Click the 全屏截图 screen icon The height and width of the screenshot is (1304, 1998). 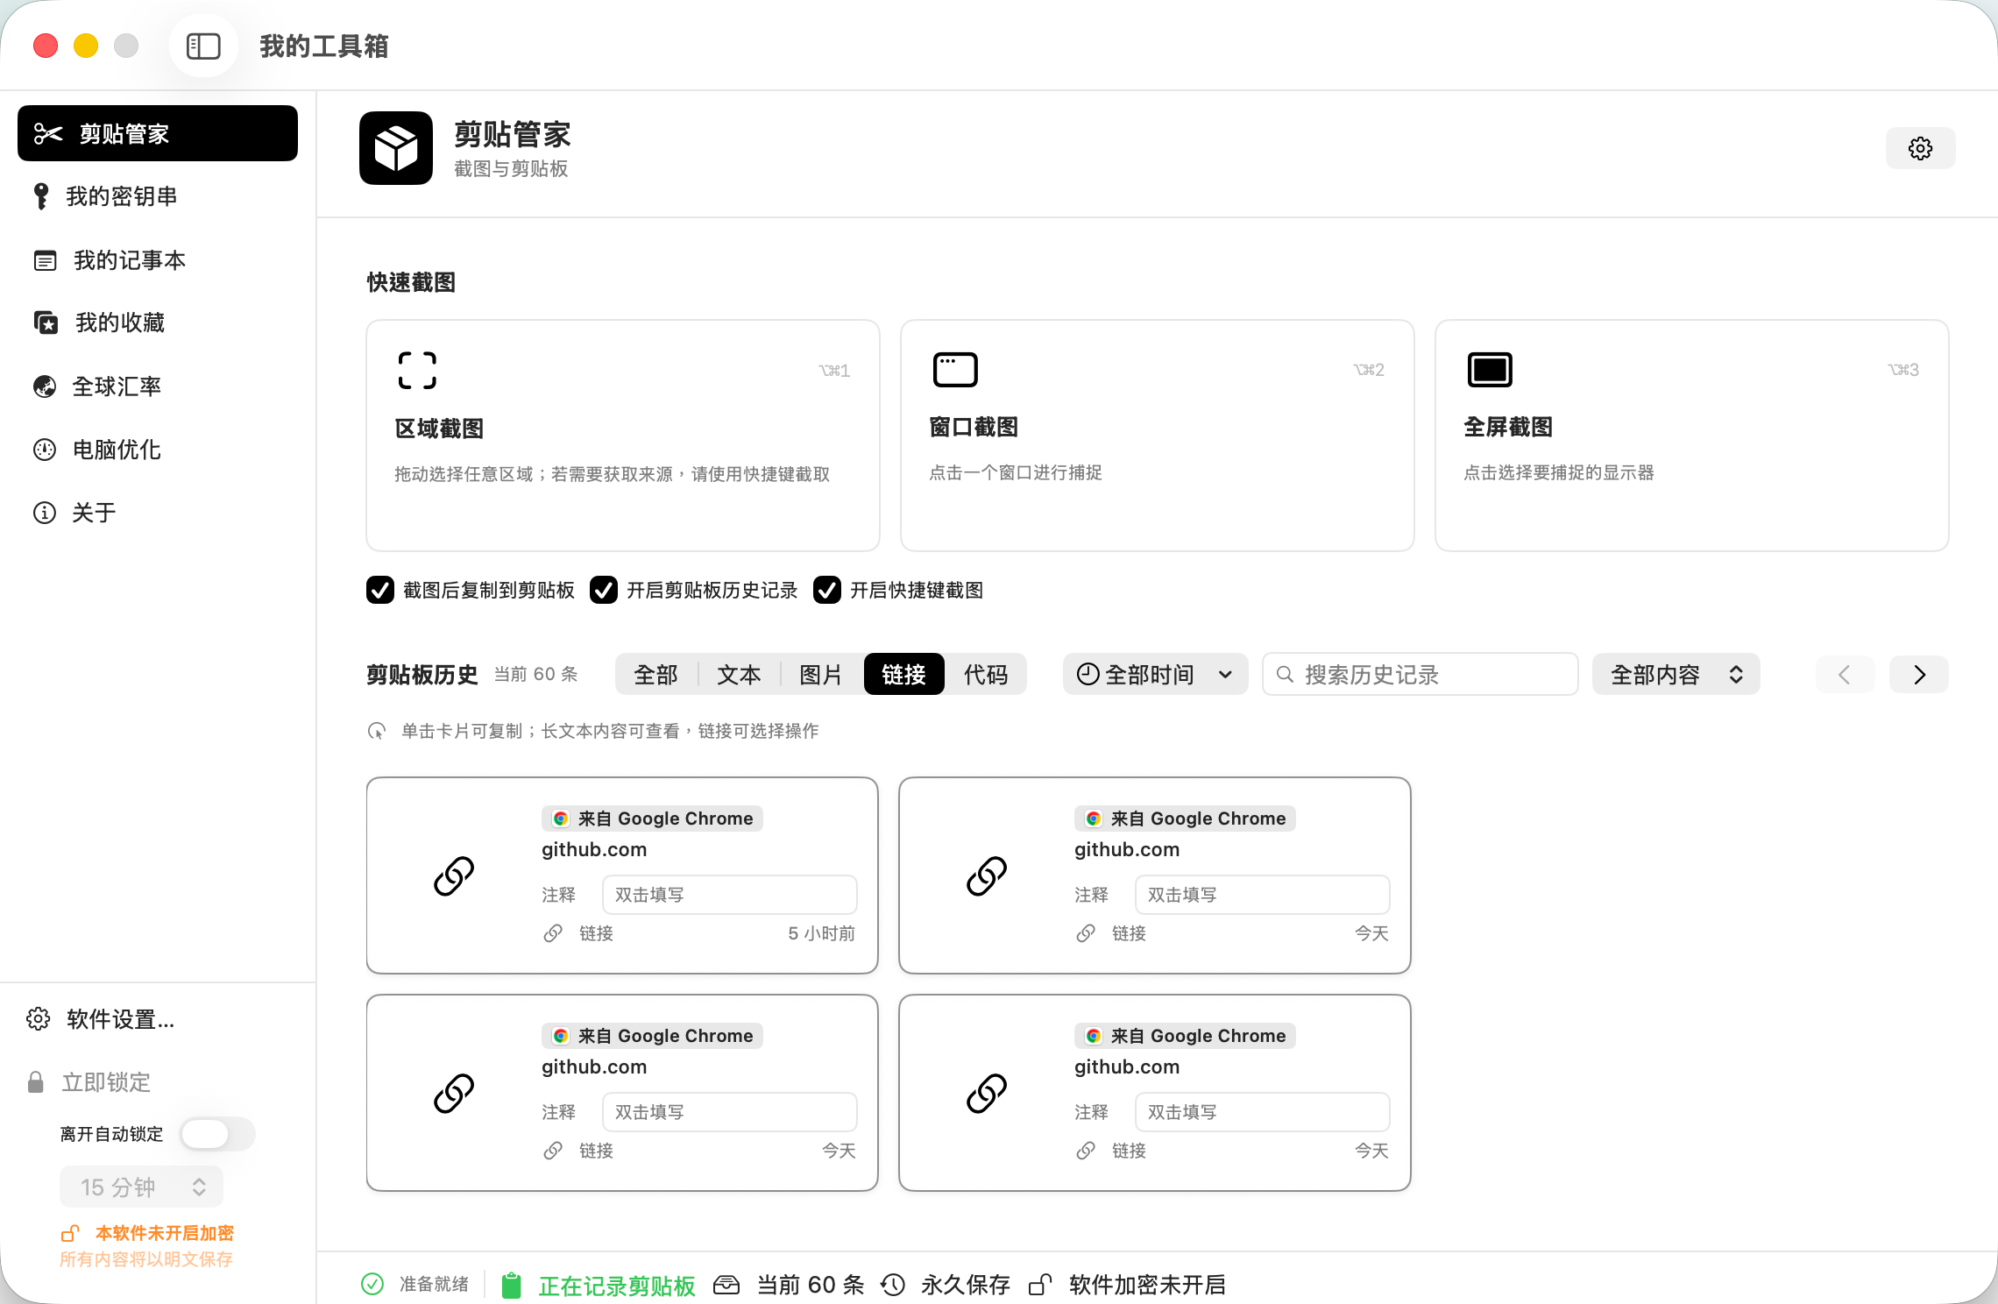pyautogui.click(x=1490, y=369)
